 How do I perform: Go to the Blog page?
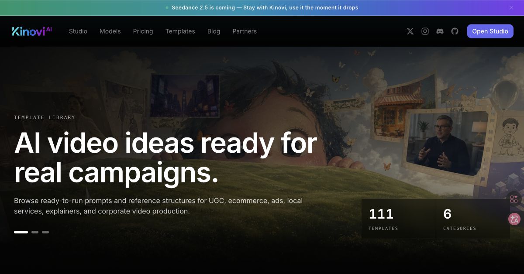pos(214,31)
